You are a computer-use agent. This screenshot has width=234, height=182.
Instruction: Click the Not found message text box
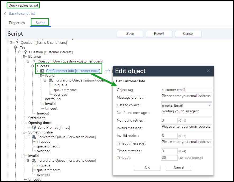186,113
